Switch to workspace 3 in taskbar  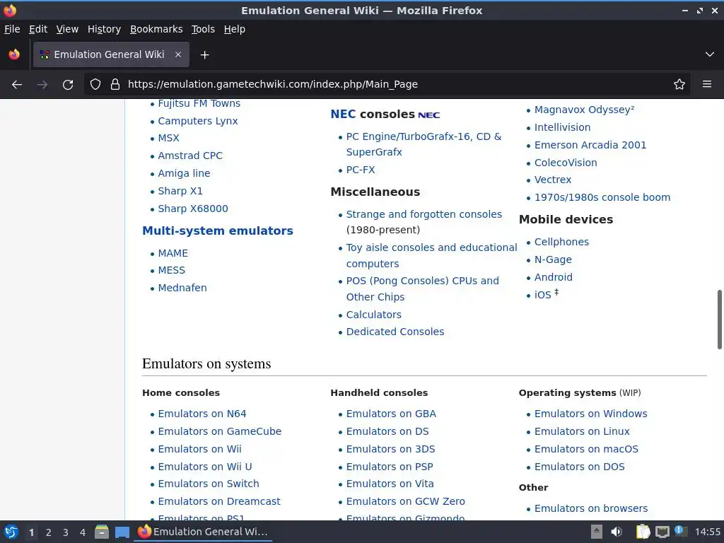[x=66, y=532]
